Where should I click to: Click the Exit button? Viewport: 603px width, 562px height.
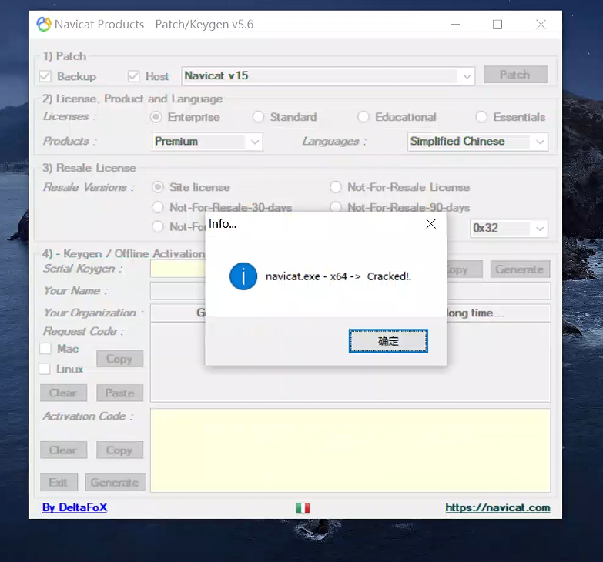[x=59, y=482]
